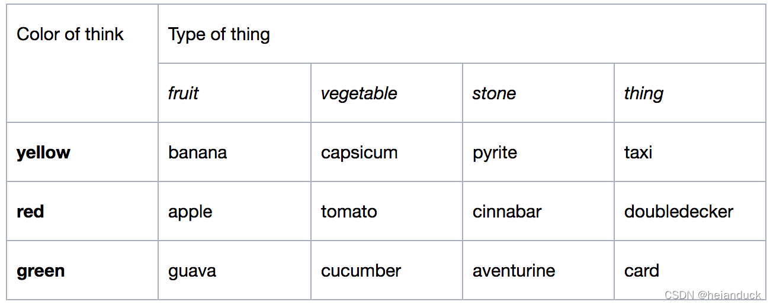Click the 'vegetable' column header
This screenshot has height=305, width=770.
(x=387, y=93)
